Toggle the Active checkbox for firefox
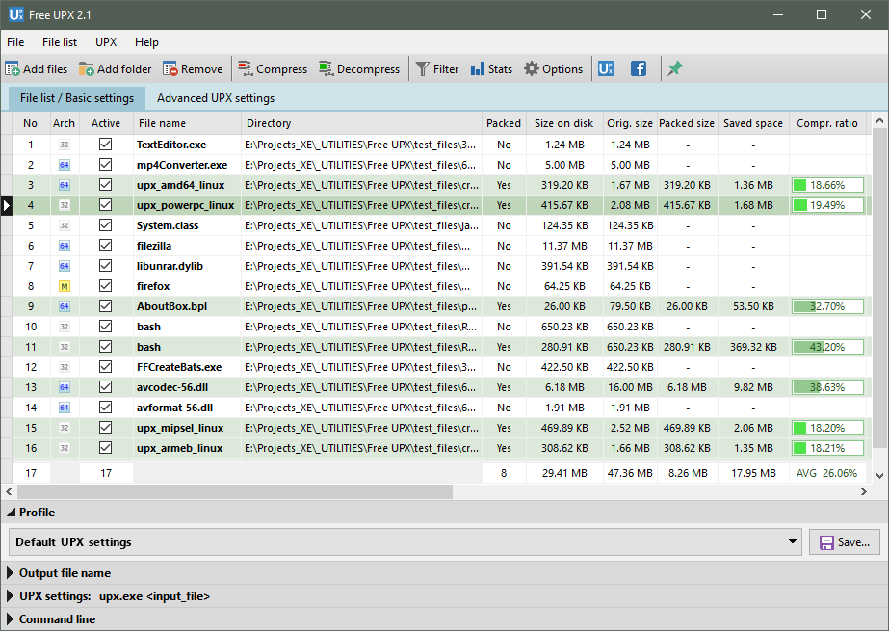 [106, 286]
